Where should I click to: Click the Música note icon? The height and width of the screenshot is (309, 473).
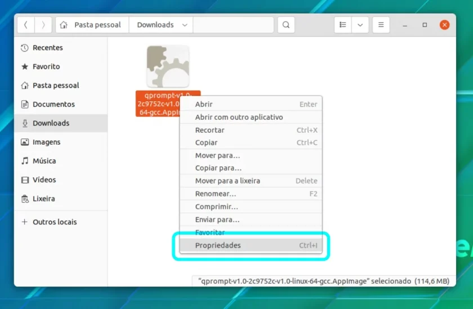[x=25, y=160]
